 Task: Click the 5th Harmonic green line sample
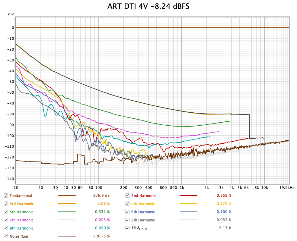point(67,212)
